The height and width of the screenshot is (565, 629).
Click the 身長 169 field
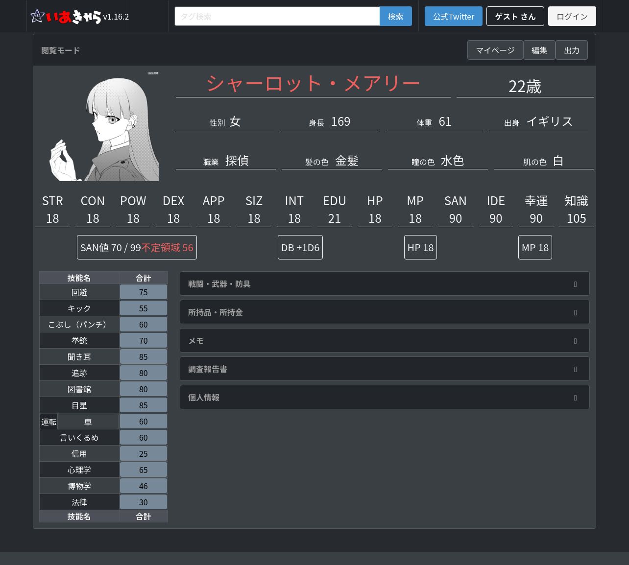pyautogui.click(x=330, y=121)
